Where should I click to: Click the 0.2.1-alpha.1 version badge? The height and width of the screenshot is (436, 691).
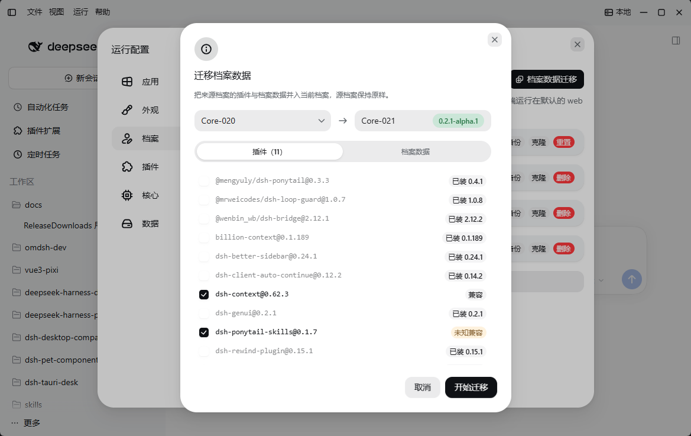[x=458, y=121]
